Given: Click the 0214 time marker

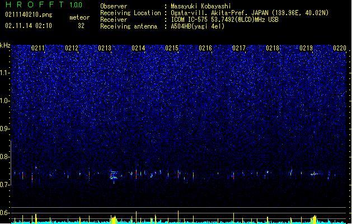Looking at the screenshot, I should pos(138,48).
